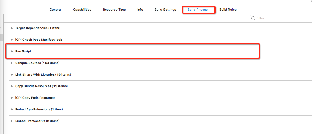Expand Copy Bundle Resources triangle
The height and width of the screenshot is (134, 312).
(12, 86)
